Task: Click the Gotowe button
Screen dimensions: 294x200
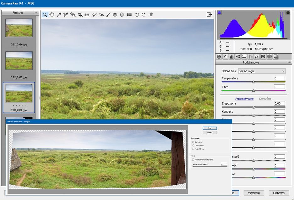Action: (x=279, y=193)
